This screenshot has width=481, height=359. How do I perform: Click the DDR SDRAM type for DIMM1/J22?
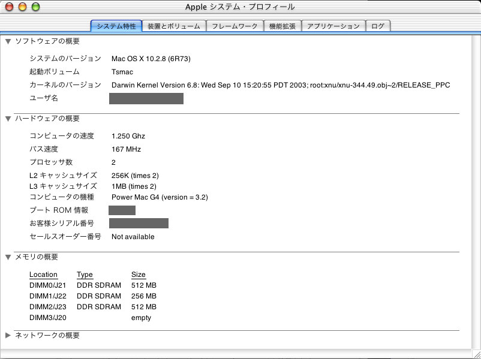coord(99,296)
